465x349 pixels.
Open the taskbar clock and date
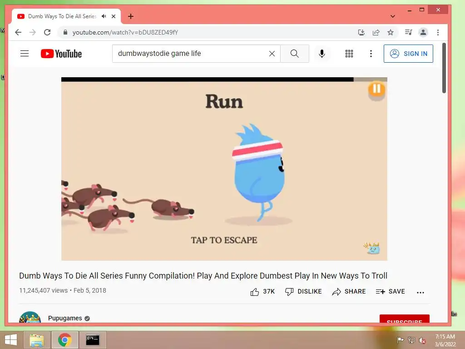445,340
